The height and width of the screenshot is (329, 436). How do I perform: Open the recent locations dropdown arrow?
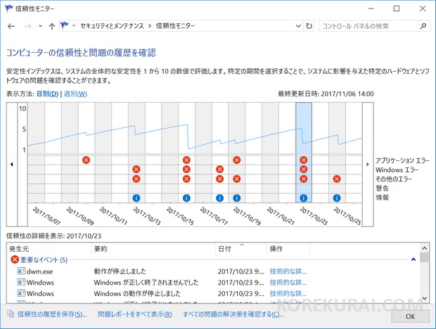coord(41,26)
